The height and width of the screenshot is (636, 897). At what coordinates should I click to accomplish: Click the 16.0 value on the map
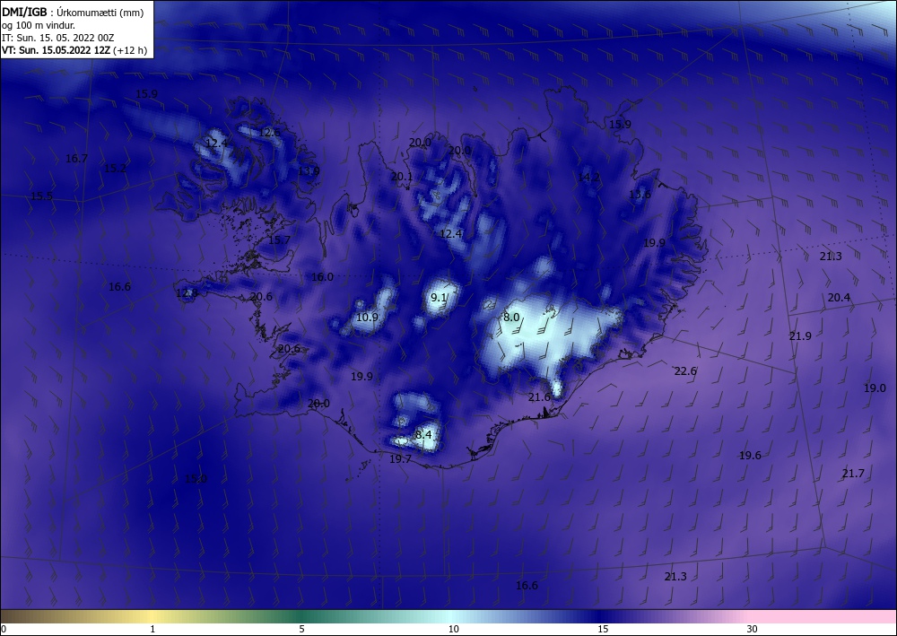tap(322, 277)
